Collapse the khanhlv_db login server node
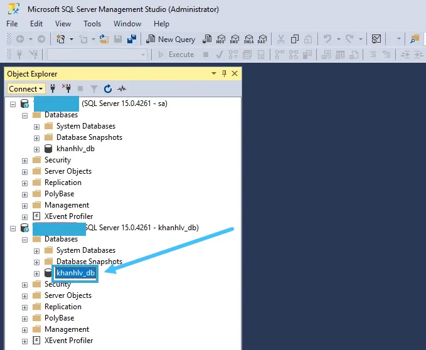Viewport: 426px width, 350px height. (x=13, y=228)
